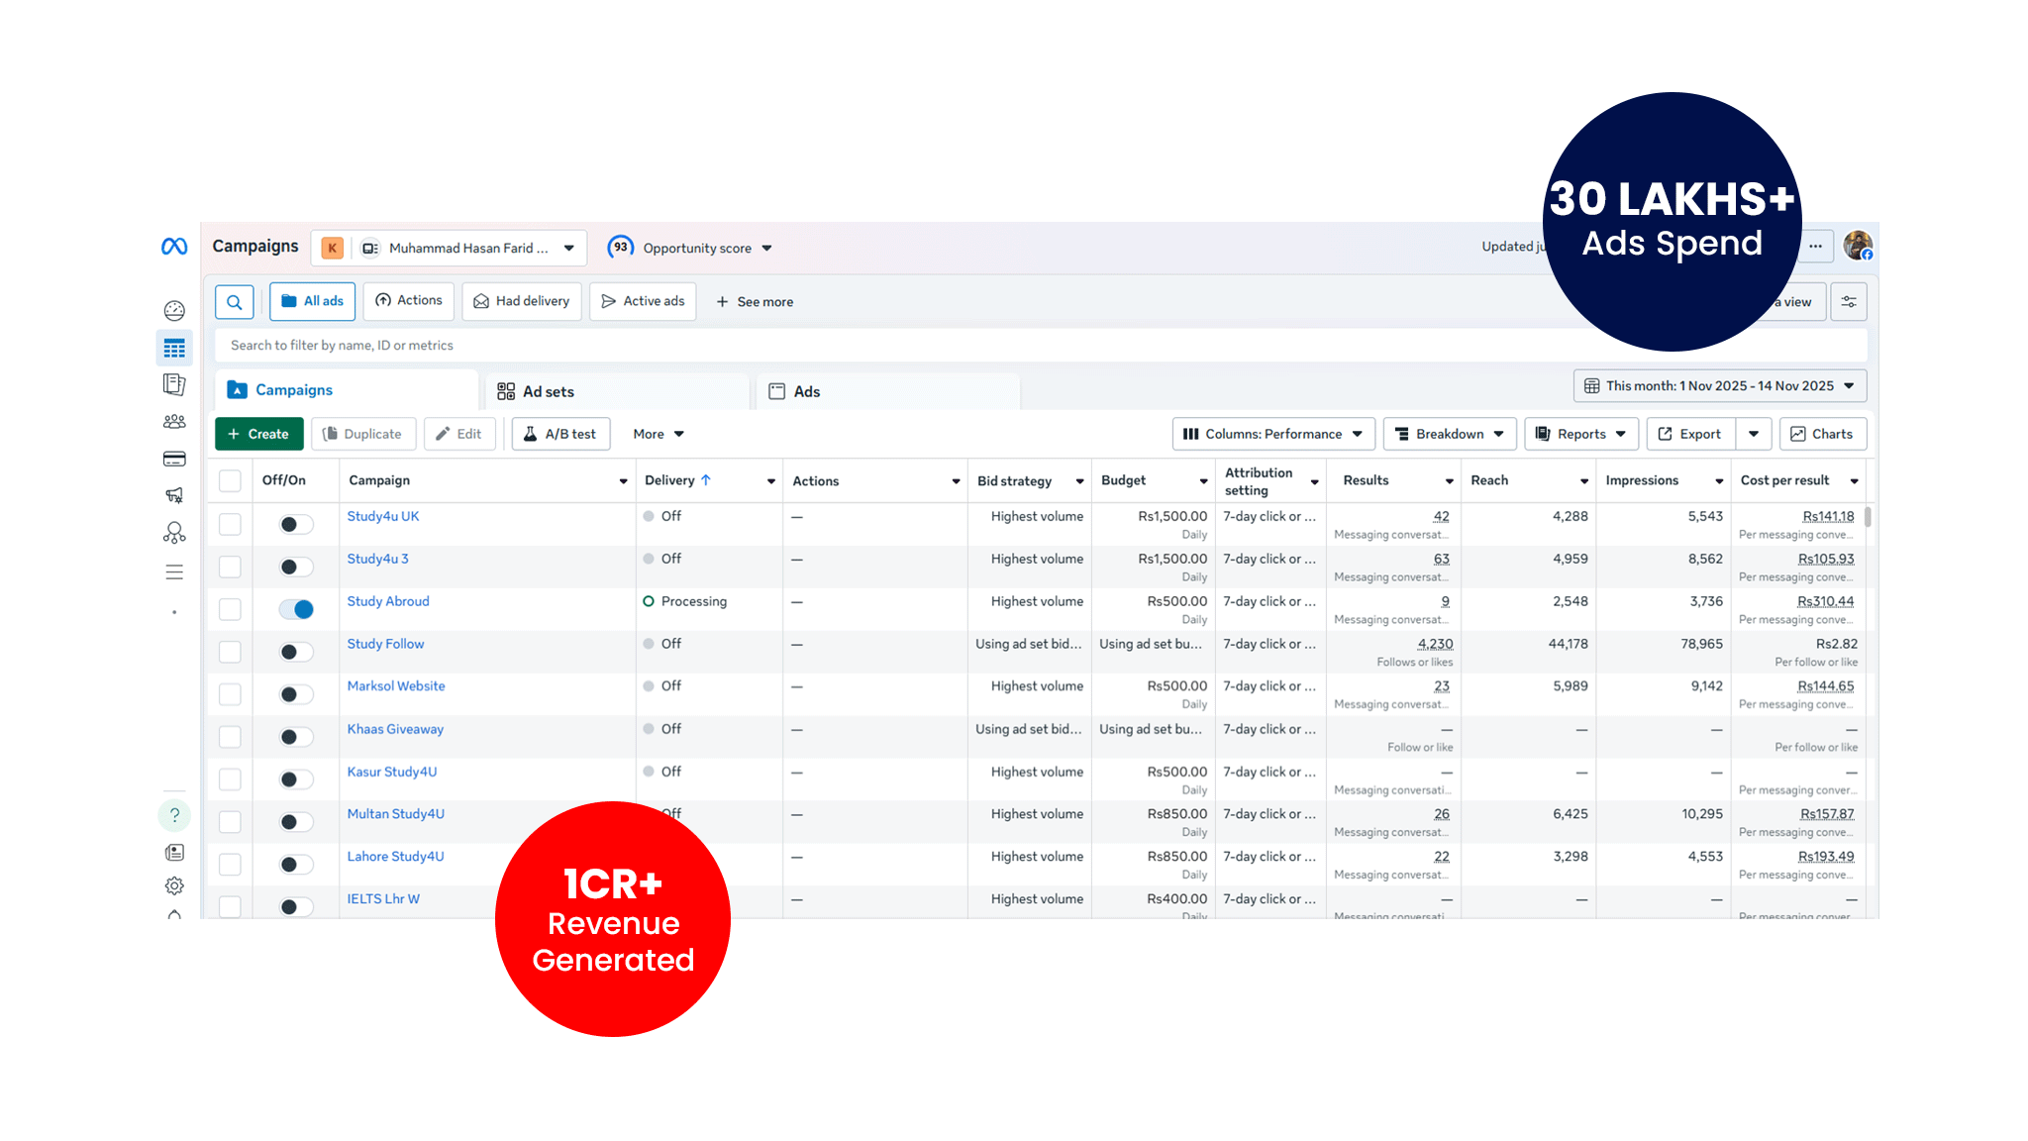The image size is (2028, 1141).
Task: Click the green Create button
Action: pos(258,434)
